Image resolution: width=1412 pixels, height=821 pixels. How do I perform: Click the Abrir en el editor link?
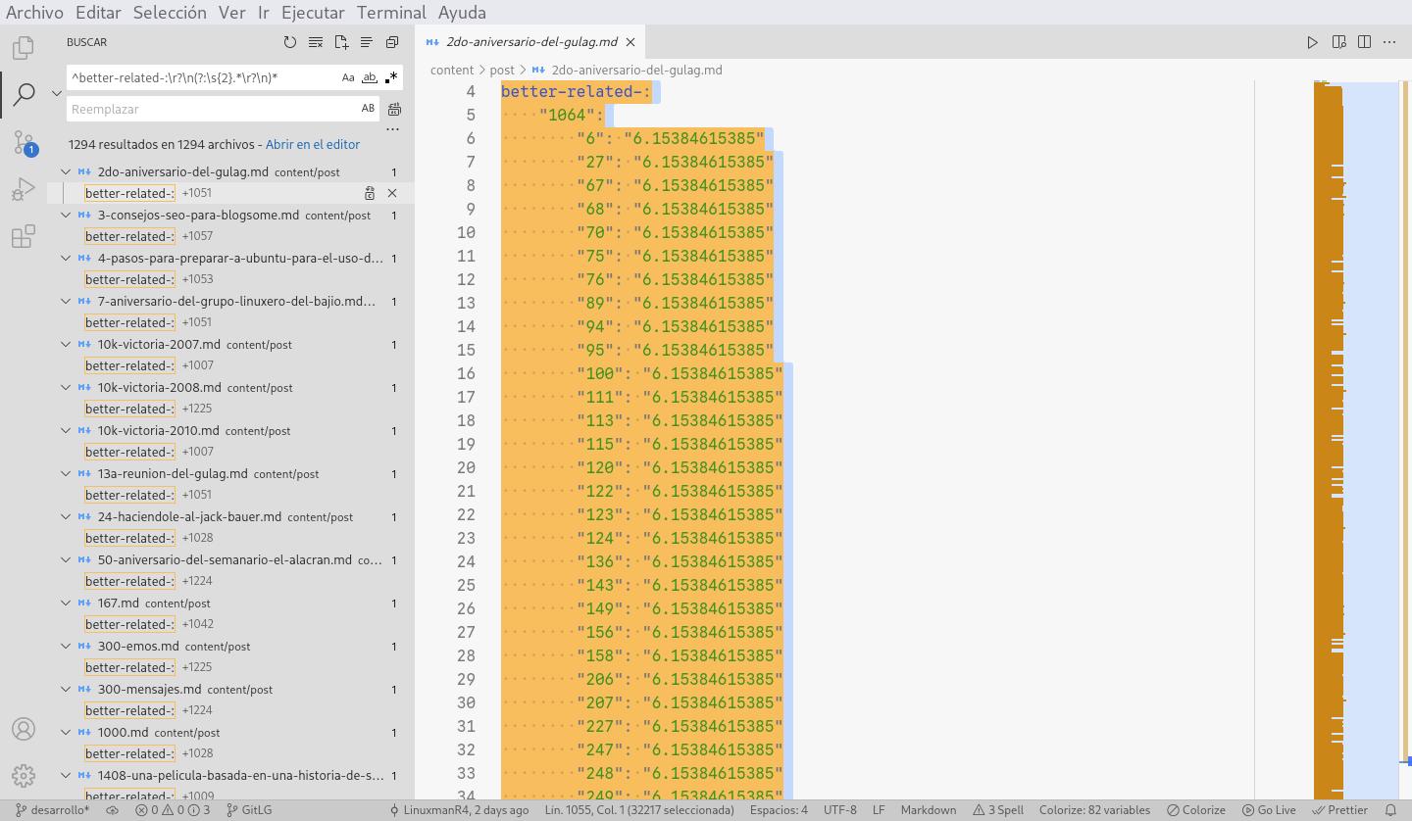pos(312,144)
